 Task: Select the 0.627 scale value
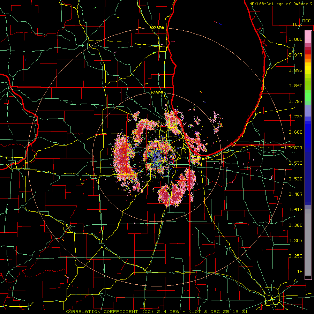click(296, 148)
